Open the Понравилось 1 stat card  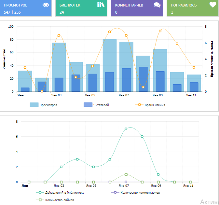click(192, 8)
